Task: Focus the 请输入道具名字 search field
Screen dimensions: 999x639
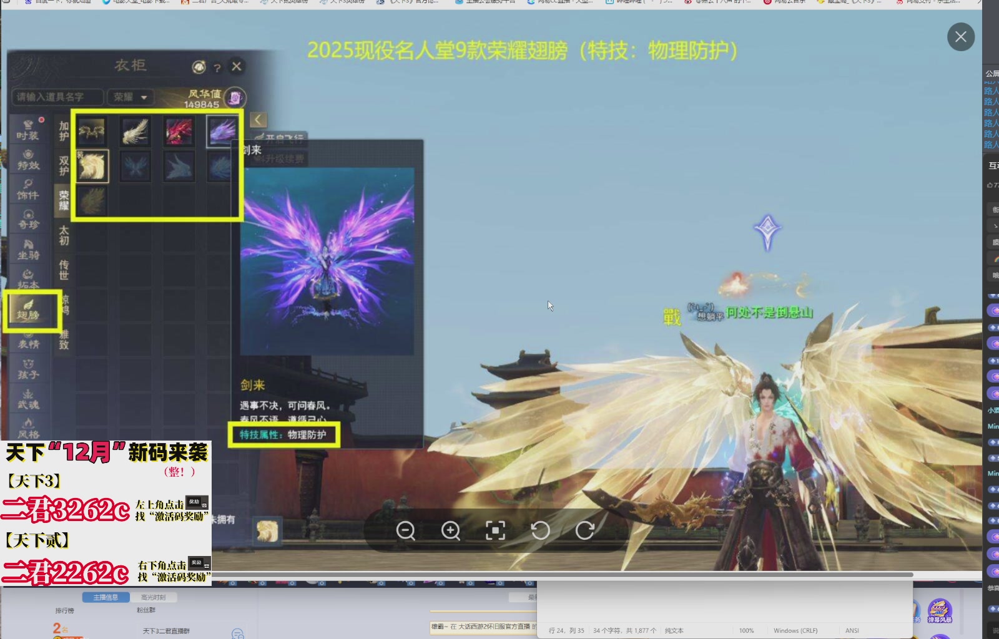Action: click(57, 97)
